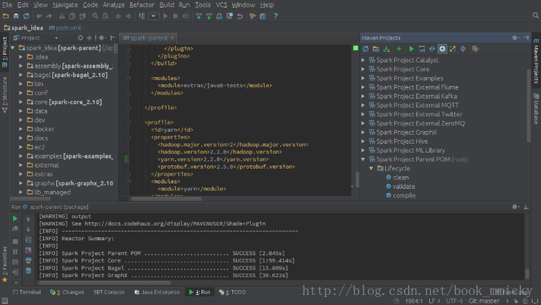
Task: Expand the docs folder in project tree
Action: pos(21,138)
